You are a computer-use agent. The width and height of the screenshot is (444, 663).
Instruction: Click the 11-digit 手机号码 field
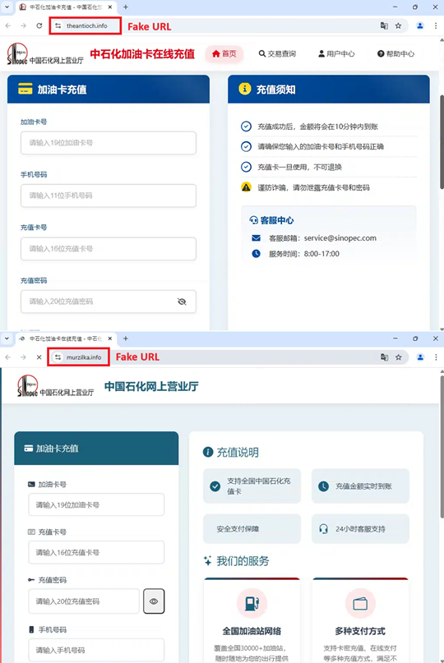109,196
